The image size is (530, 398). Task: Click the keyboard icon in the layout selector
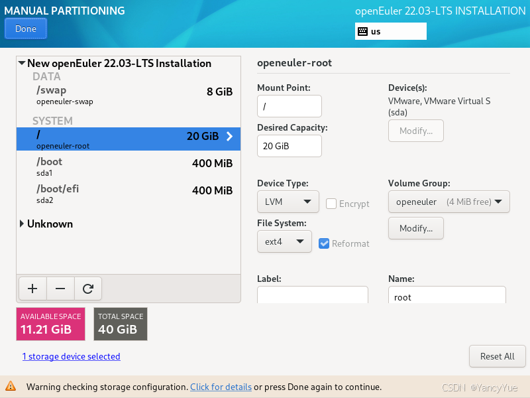[x=362, y=31]
